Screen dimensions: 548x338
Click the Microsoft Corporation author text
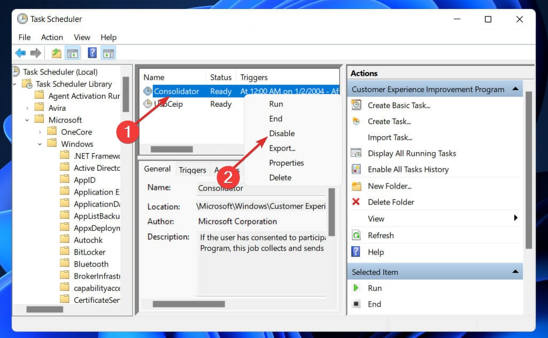[x=237, y=222]
